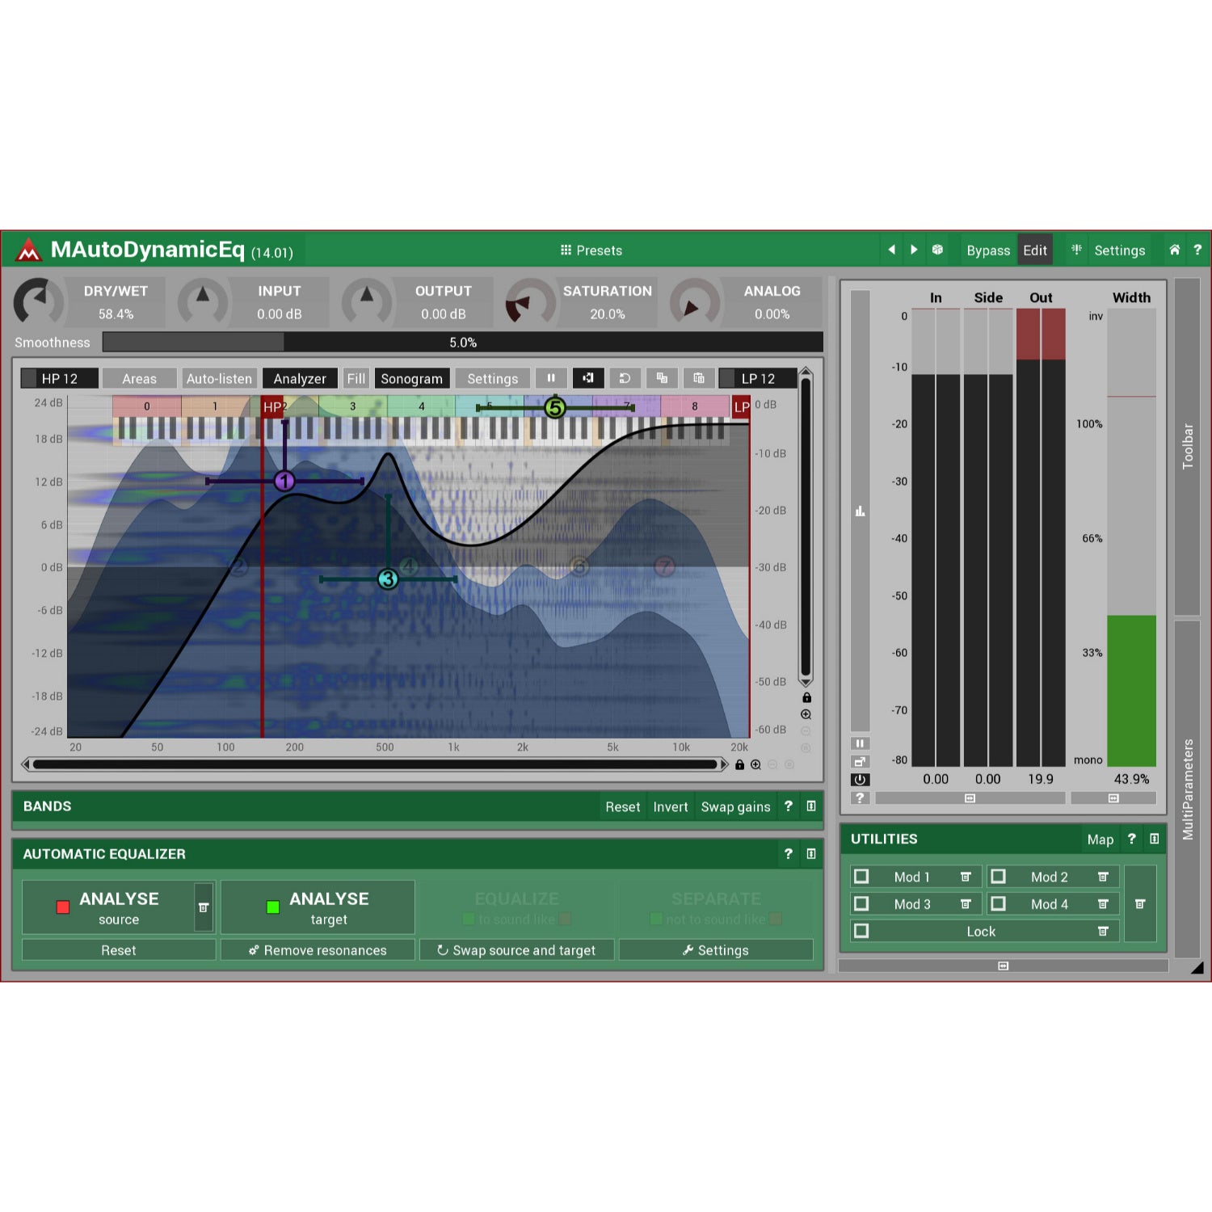Go to the next preset with the right arrow

(914, 250)
